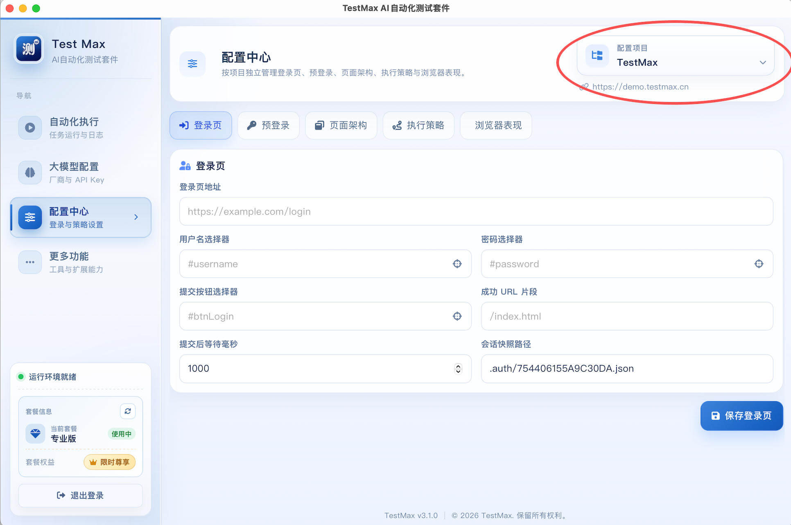Image resolution: width=791 pixels, height=525 pixels.
Task: Open the 配置项目 TestMax dropdown
Action: (676, 55)
